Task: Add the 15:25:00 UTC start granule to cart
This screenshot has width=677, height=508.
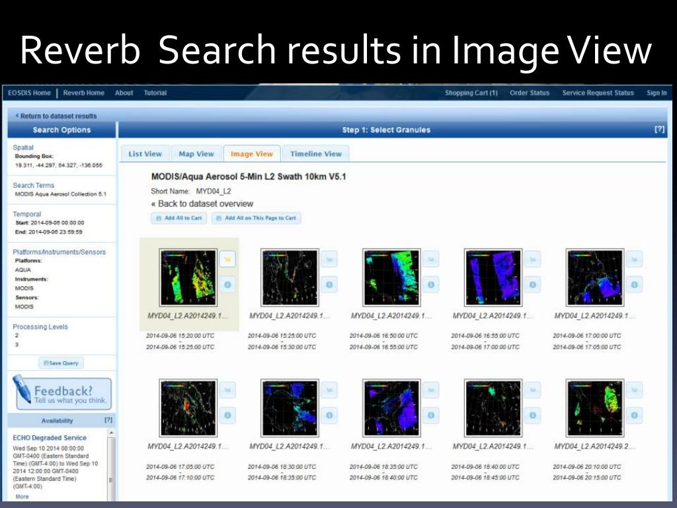Action: 329,259
